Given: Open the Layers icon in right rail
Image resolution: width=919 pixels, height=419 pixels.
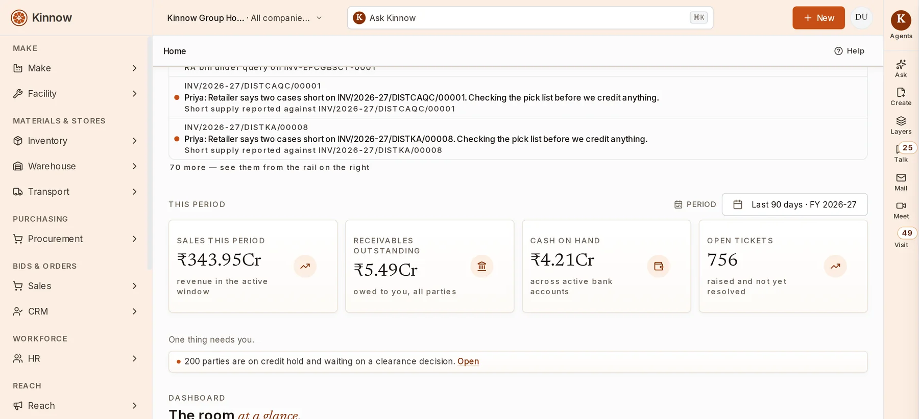Looking at the screenshot, I should pyautogui.click(x=901, y=125).
